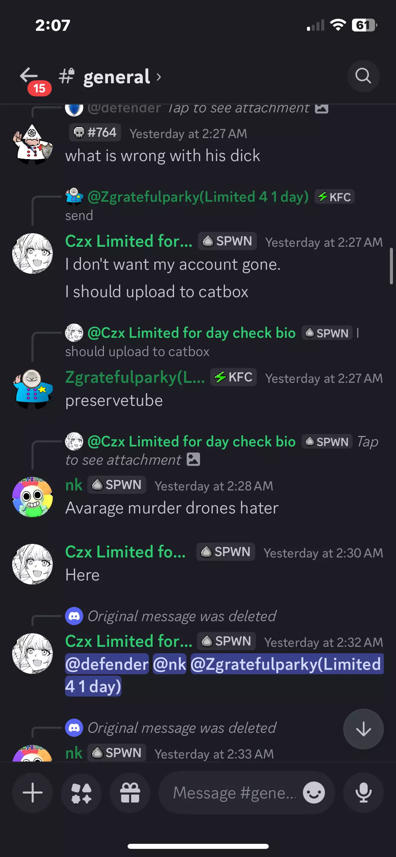
Task: Open reply preview 'Tap to see attachment'
Action: (x=222, y=450)
